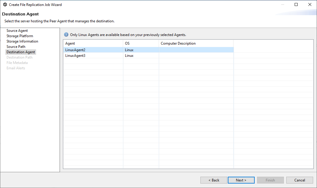
Task: Select the Destination Path step
Action: pos(19,57)
